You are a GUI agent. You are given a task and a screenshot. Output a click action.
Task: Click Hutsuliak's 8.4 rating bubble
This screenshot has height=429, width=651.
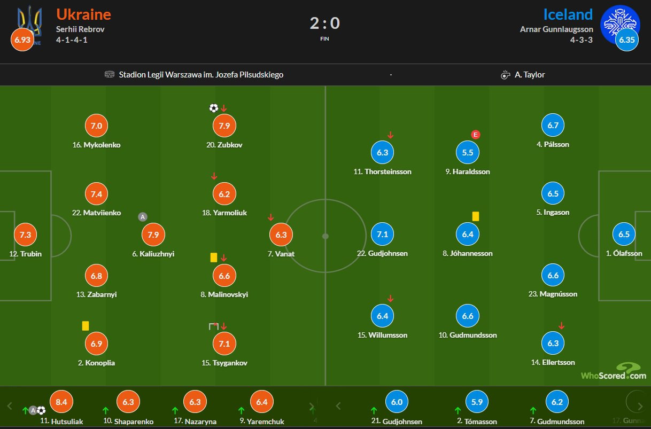tap(61, 401)
